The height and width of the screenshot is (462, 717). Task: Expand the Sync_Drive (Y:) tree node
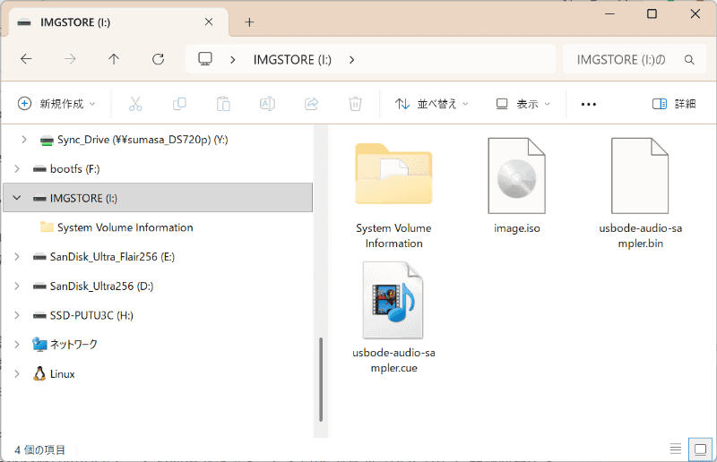point(24,140)
